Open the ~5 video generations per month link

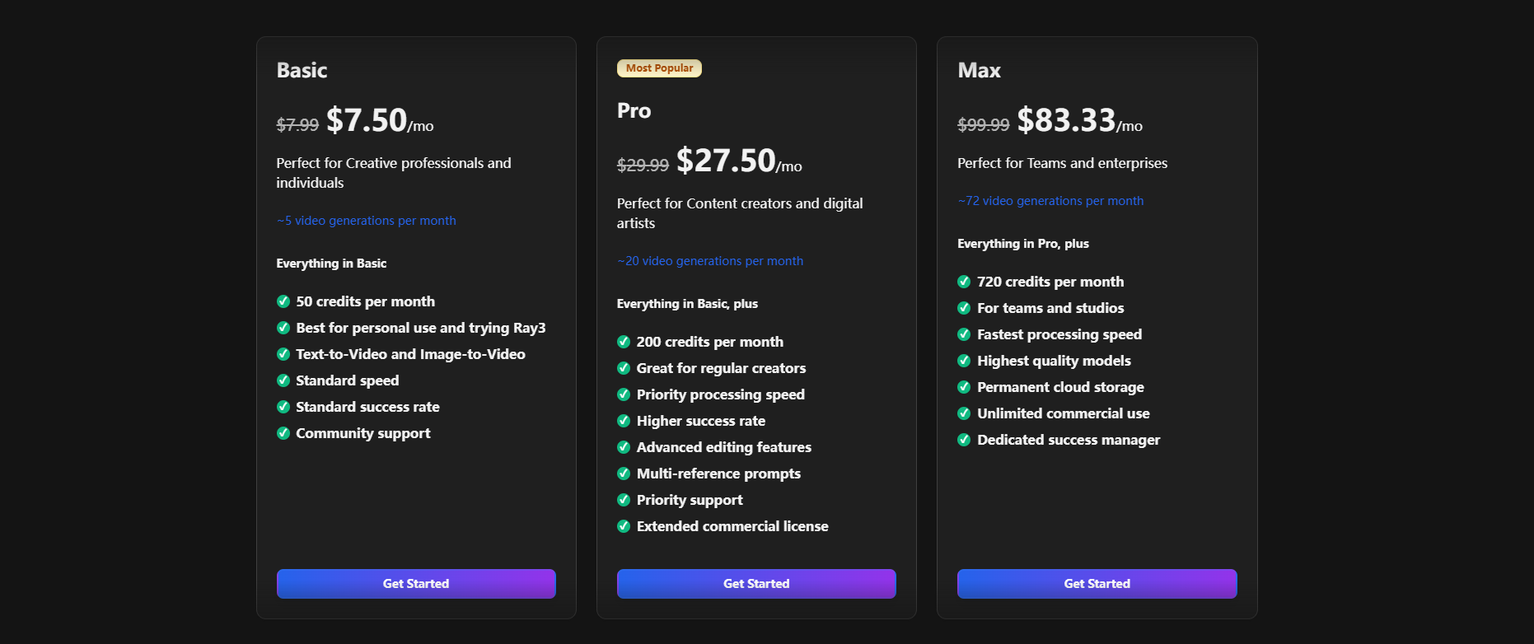(x=367, y=221)
